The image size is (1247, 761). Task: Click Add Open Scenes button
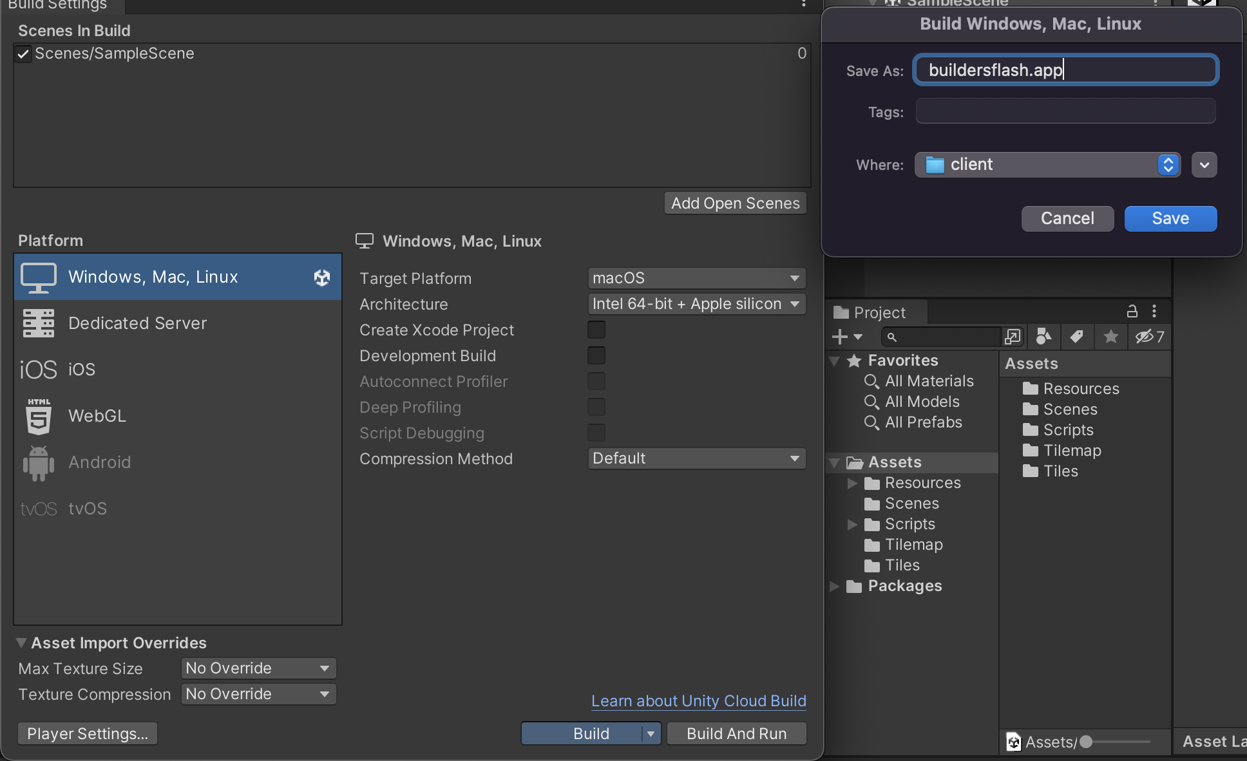pos(736,203)
